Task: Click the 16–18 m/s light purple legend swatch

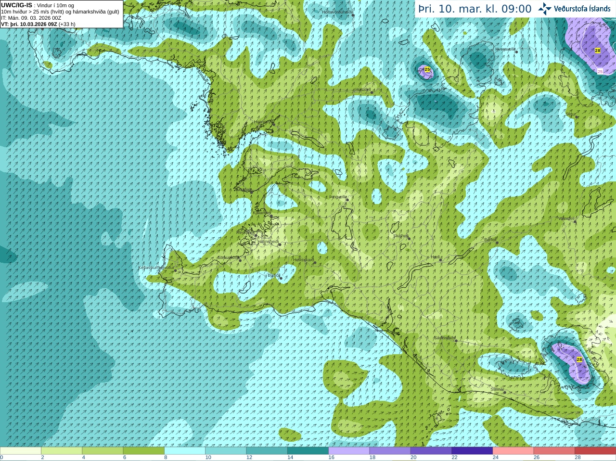Action: (x=349, y=451)
